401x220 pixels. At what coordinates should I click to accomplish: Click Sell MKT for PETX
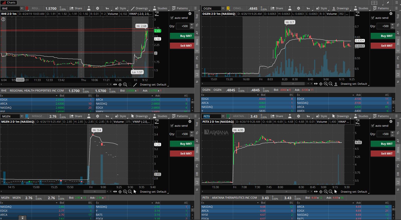coord(383,154)
